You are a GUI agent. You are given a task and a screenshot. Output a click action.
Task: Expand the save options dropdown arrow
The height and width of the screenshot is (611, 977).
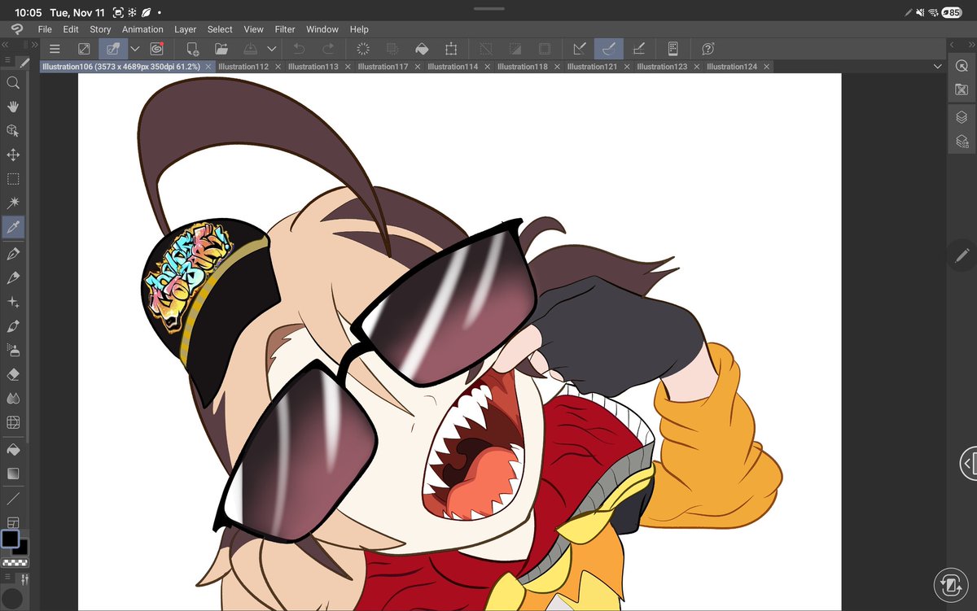(x=271, y=49)
